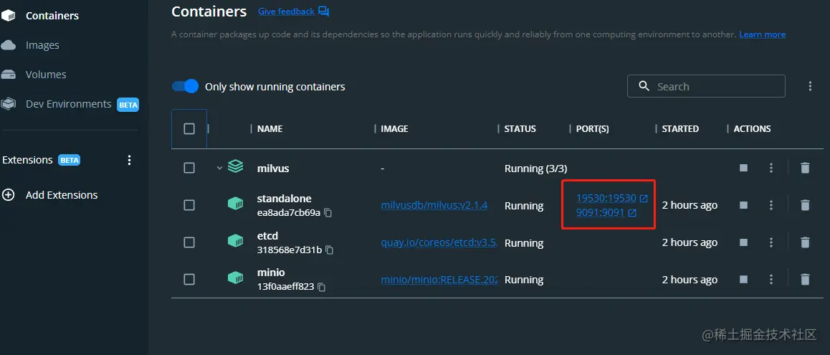The width and height of the screenshot is (830, 355).
Task: Click Add Extensions in the sidebar
Action: [62, 195]
